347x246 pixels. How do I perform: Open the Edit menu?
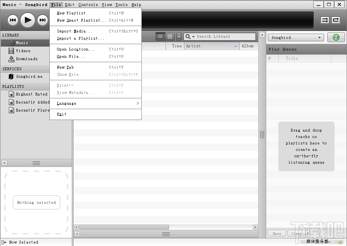(69, 5)
